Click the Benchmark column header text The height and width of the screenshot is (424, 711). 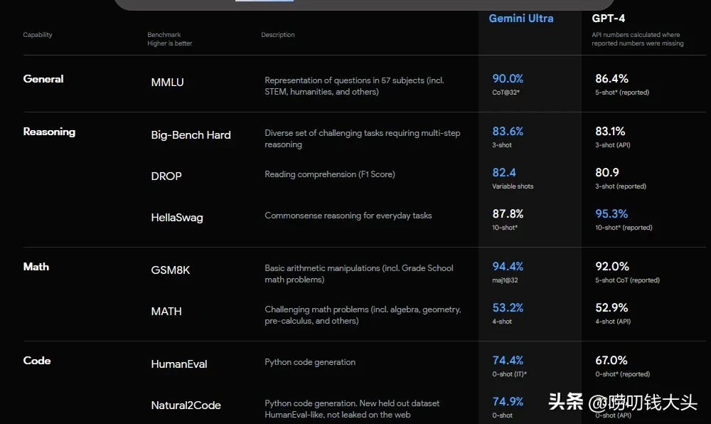(164, 35)
